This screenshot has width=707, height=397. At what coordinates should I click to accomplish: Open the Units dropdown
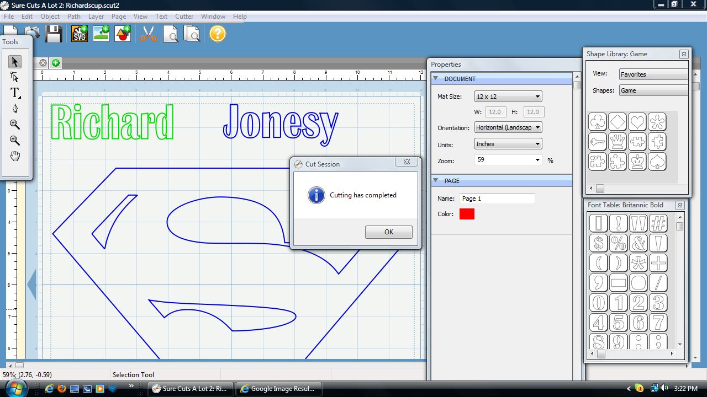click(x=508, y=144)
